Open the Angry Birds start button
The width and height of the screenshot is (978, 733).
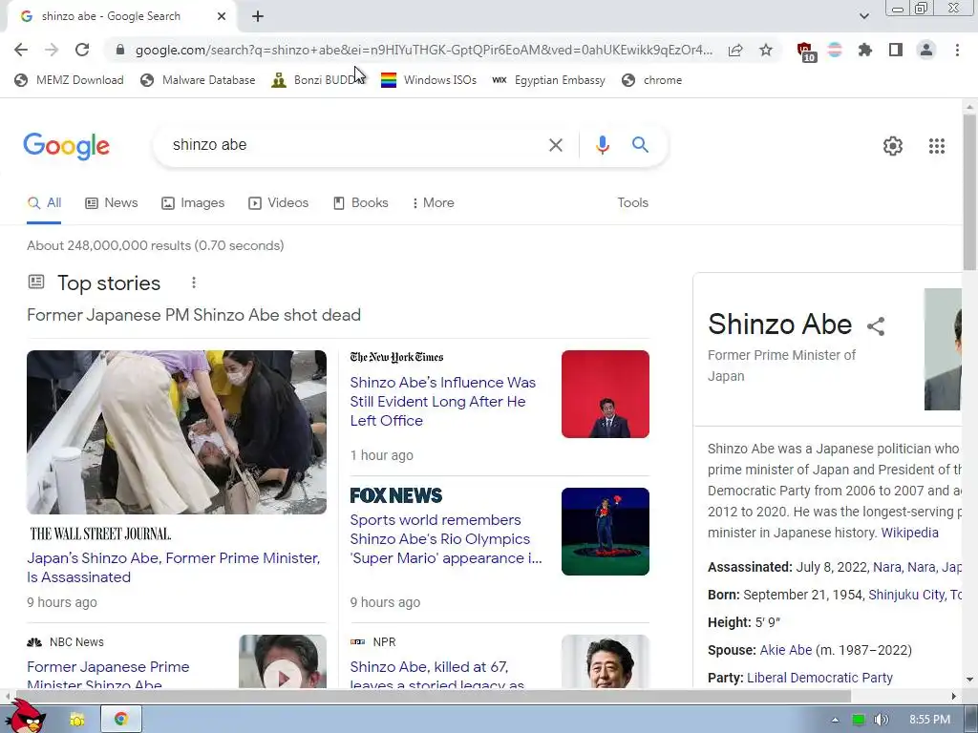click(26, 717)
